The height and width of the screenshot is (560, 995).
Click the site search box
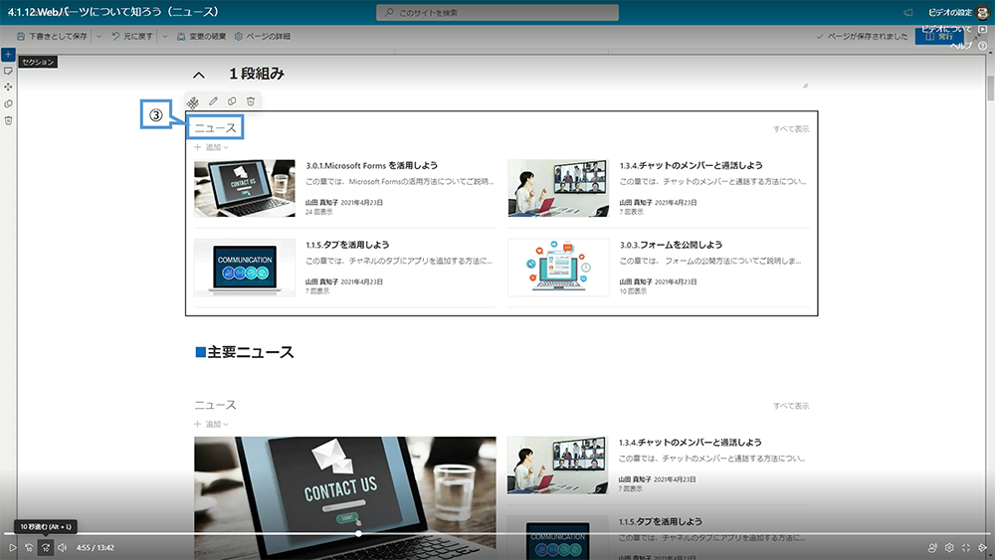[x=497, y=13]
